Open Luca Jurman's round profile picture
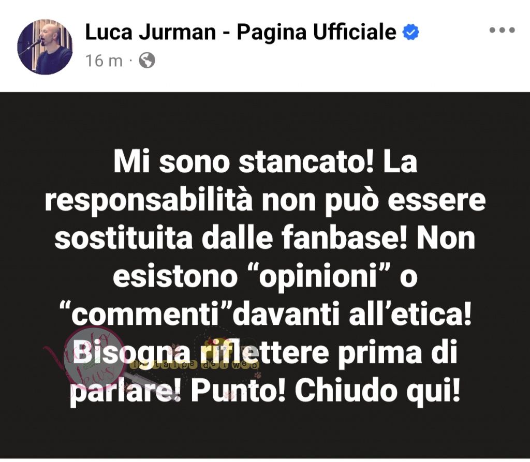Viewport: 530px width, 462px height. coord(45,47)
